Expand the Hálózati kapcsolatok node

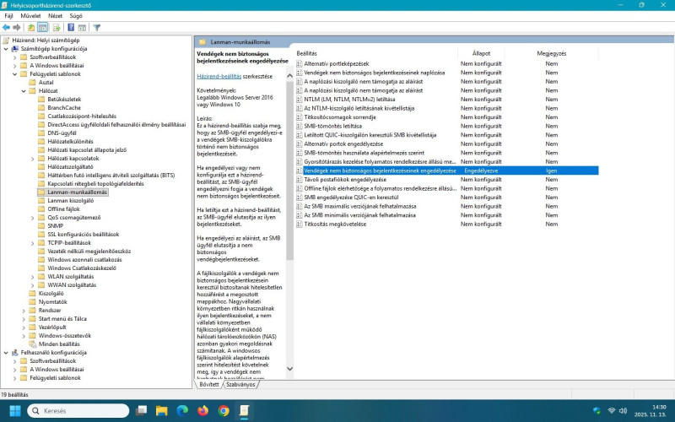pyautogui.click(x=33, y=159)
